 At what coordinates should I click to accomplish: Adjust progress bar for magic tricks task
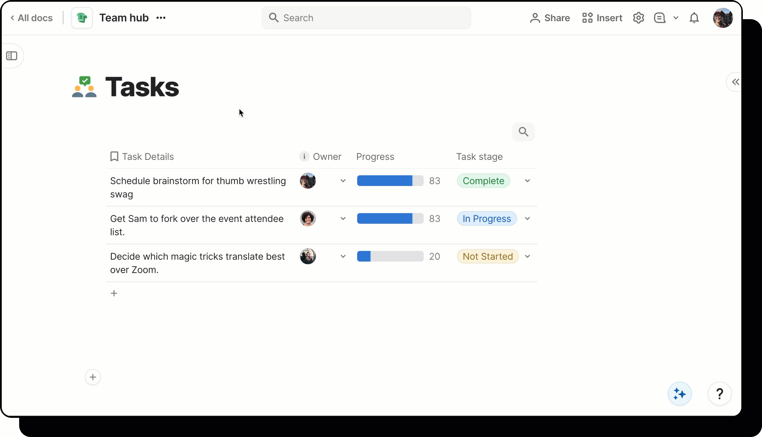coord(390,256)
